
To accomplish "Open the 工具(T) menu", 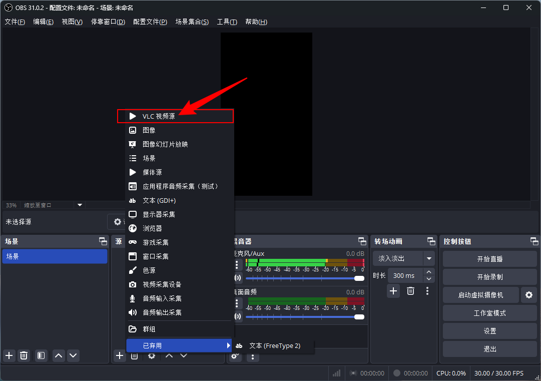I will point(227,22).
